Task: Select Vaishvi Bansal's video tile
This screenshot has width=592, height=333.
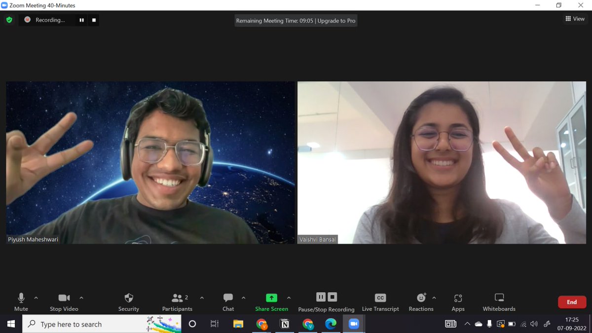Action: tap(442, 162)
